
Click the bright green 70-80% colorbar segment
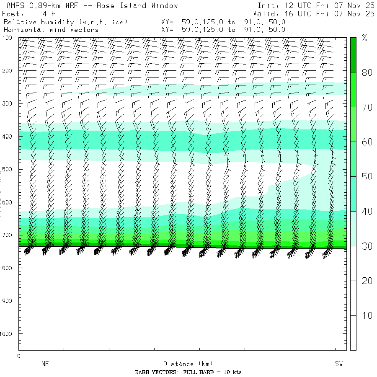pos(353,90)
